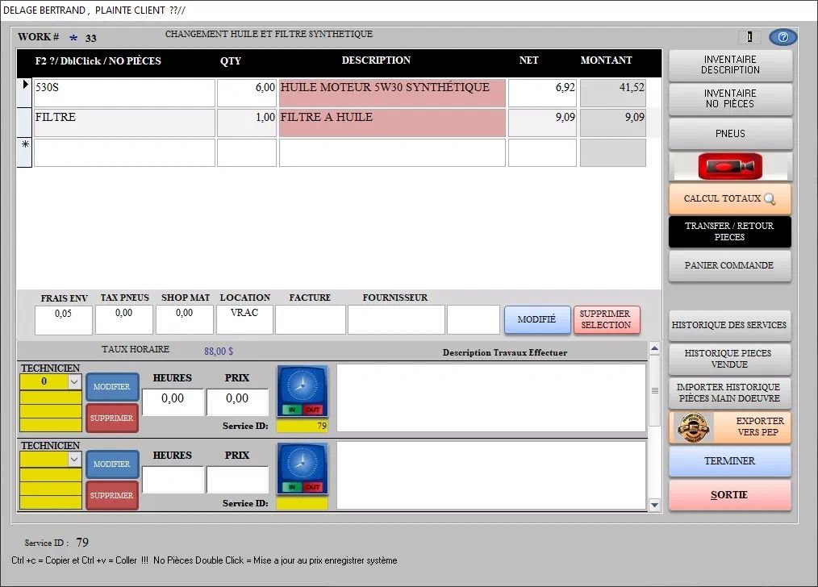This screenshot has width=818, height=587.
Task: Click IMPORTER HISTORIQUE PIÈCES MAIN DOEUVRE
Action: 730,393
